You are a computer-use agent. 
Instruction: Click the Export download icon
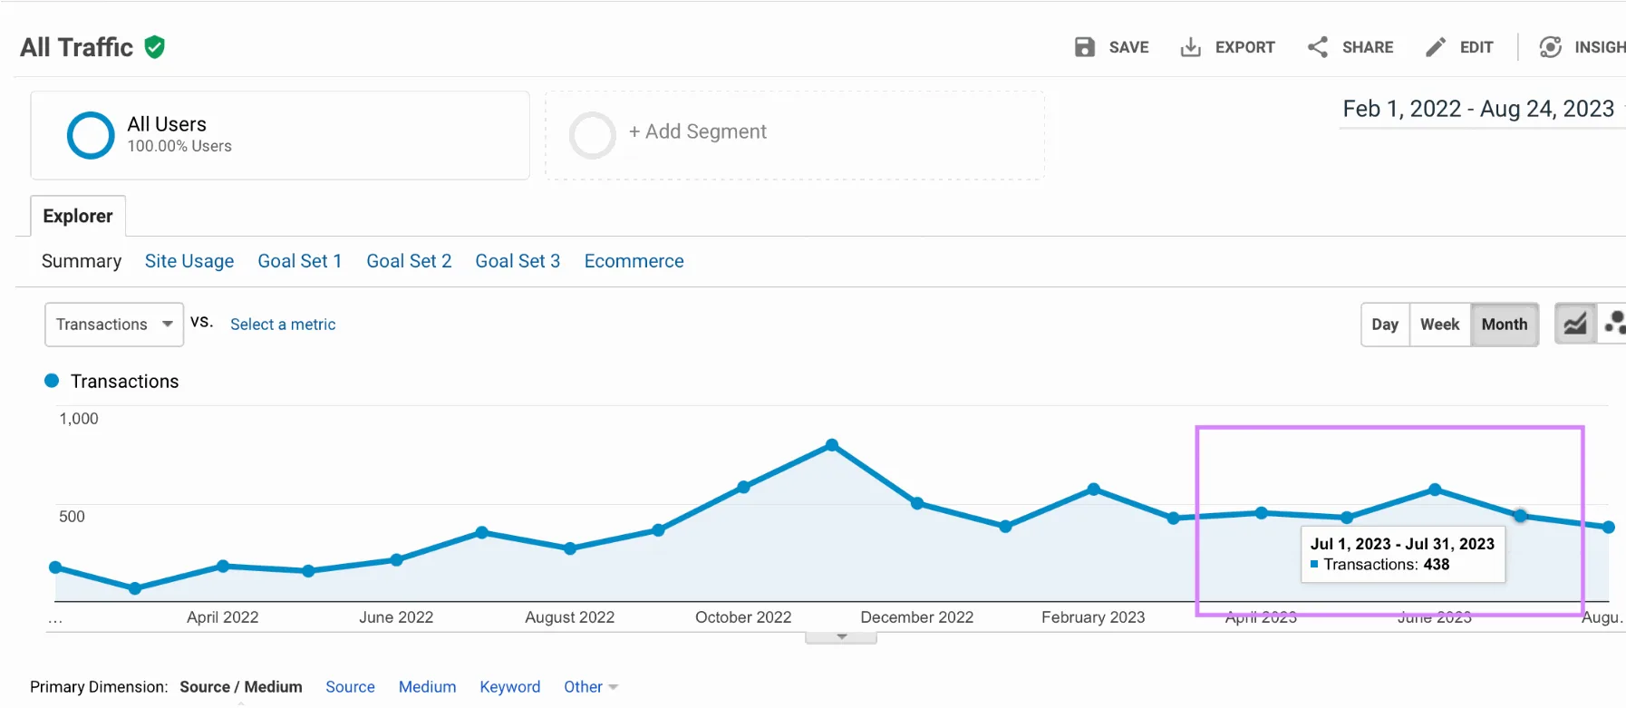[x=1190, y=47]
